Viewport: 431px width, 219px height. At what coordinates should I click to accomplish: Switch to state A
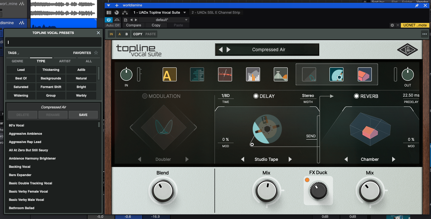coord(120,34)
